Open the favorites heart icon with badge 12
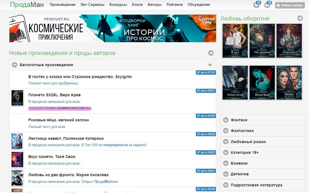 pyautogui.click(x=256, y=5)
